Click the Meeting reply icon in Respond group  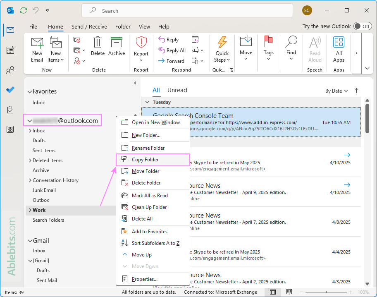[195, 39]
